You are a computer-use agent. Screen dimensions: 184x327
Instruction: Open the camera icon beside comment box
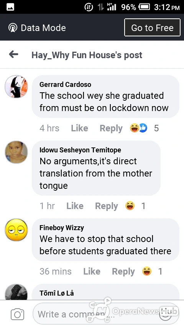(x=17, y=314)
